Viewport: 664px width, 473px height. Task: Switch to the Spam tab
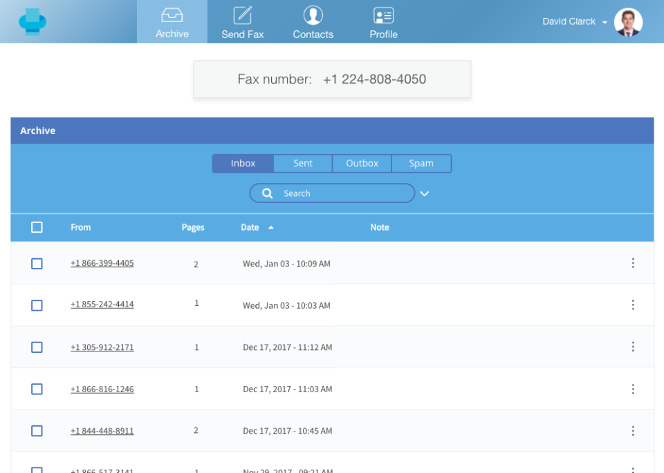click(421, 164)
